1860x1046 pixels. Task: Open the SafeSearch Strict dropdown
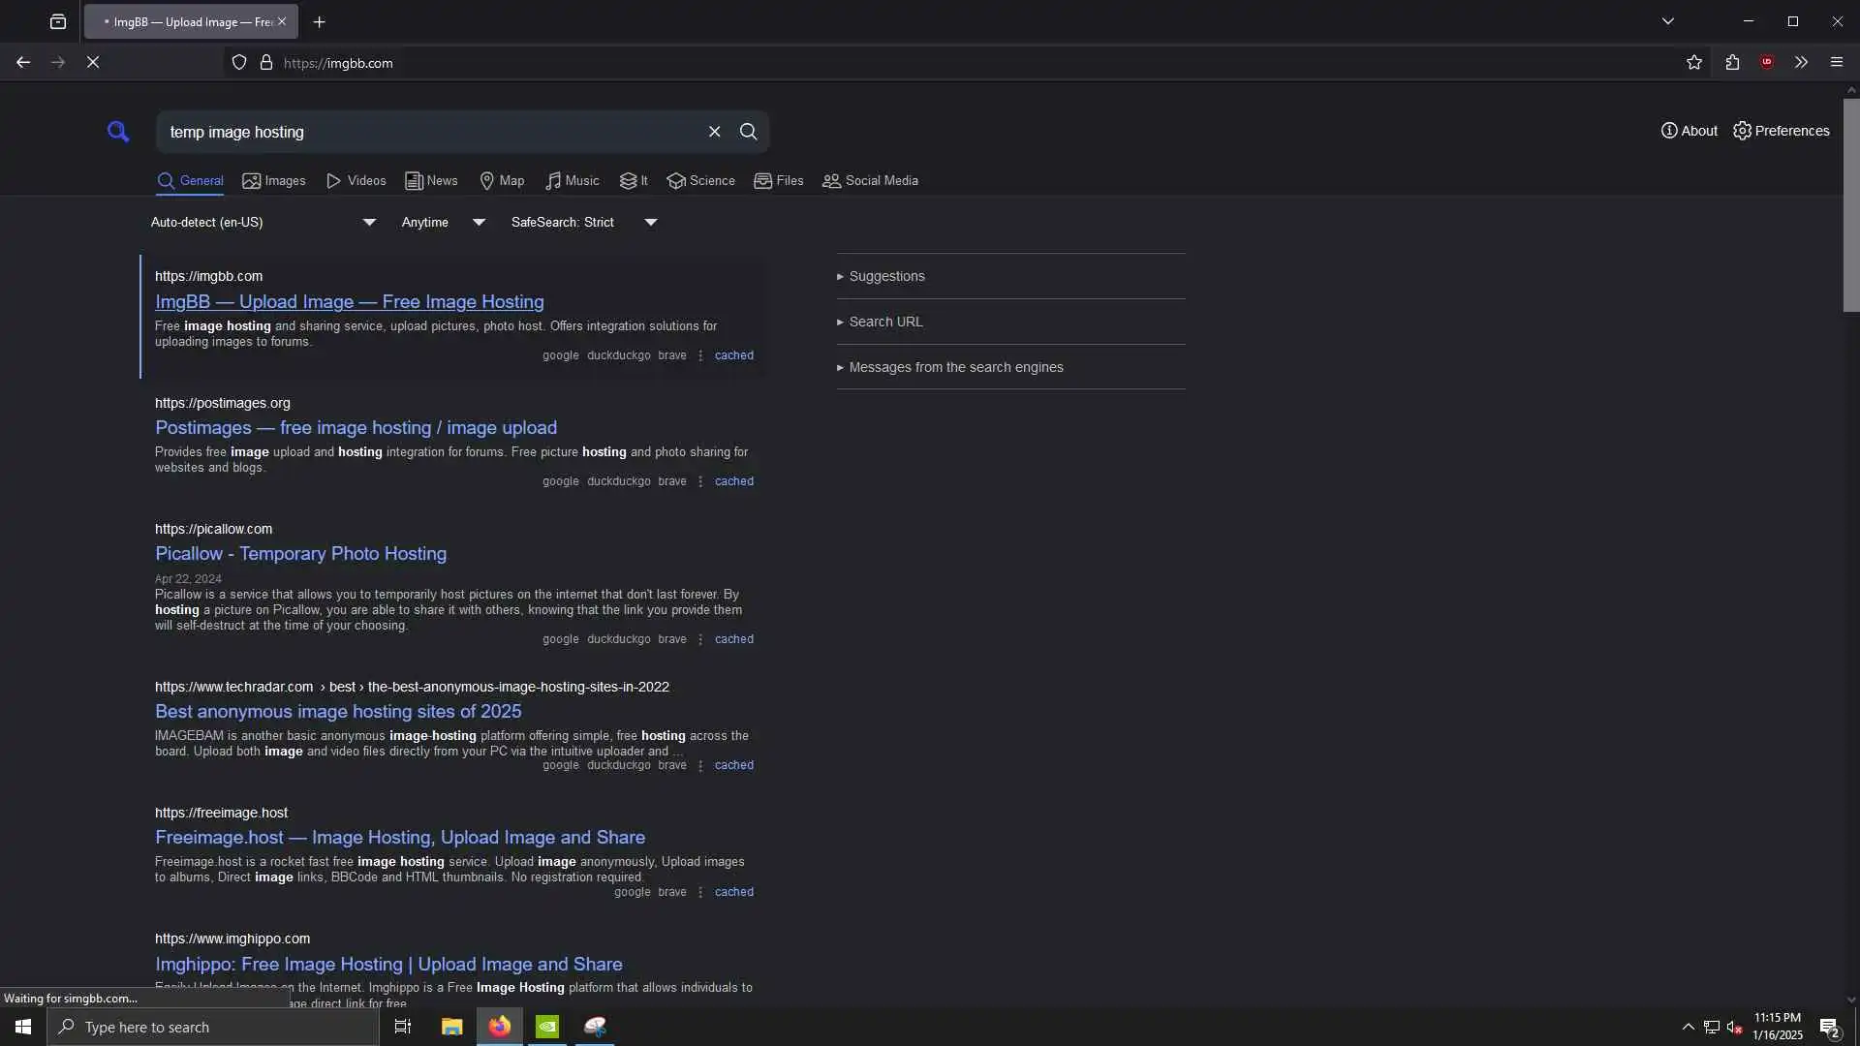pos(584,223)
